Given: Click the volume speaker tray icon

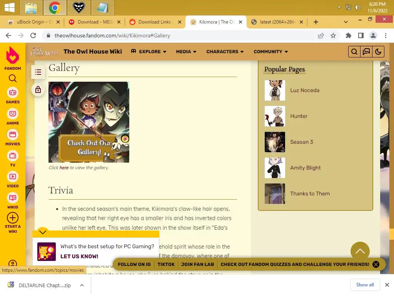Looking at the screenshot, I should click(x=357, y=7).
